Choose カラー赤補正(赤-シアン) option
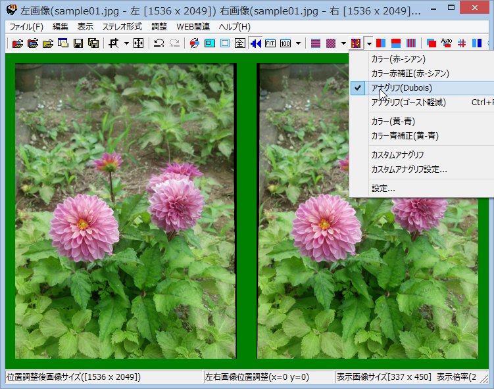494x389 pixels. pos(422,74)
